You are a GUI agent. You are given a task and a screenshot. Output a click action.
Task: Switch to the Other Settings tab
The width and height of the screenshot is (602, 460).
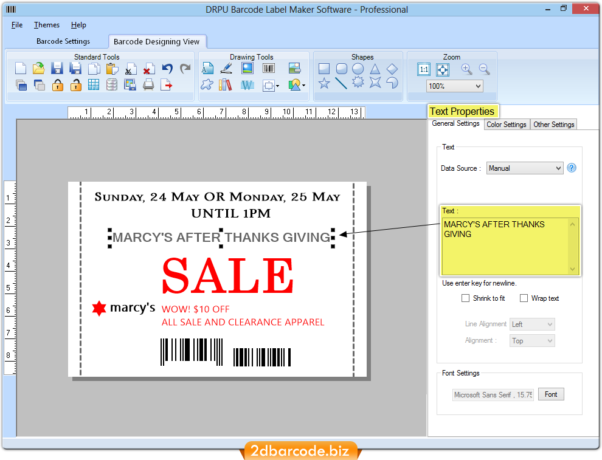(553, 125)
